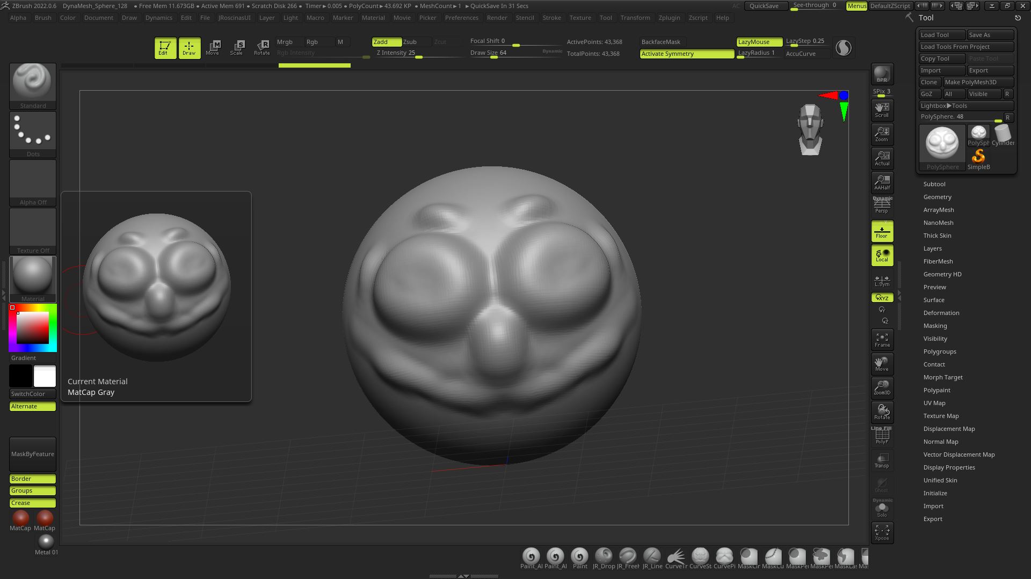Screen dimensions: 1031x579
Task: Expand the Polygroups section
Action: coord(939,351)
